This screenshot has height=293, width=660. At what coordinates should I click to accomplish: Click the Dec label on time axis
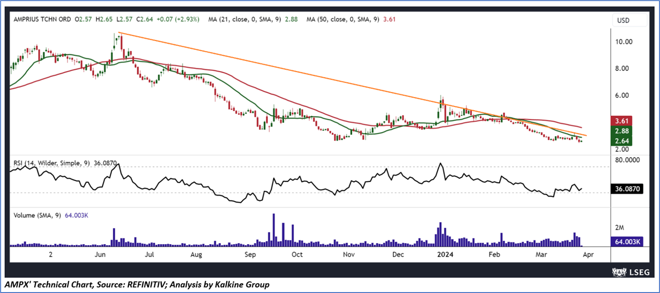point(398,255)
